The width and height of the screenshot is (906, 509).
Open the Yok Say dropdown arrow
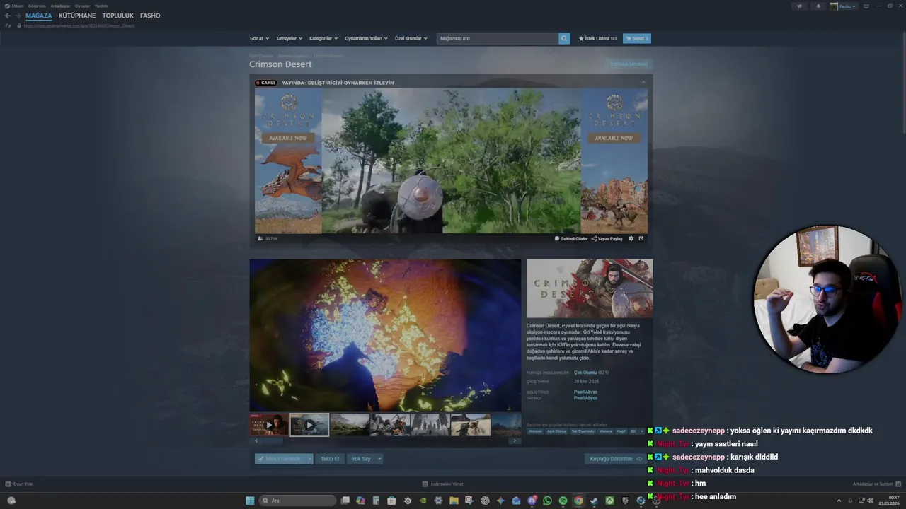click(379, 459)
